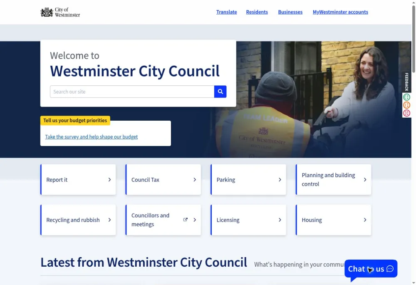416x285 pixels.
Task: Click the green happy face feedback icon
Action: (406, 97)
